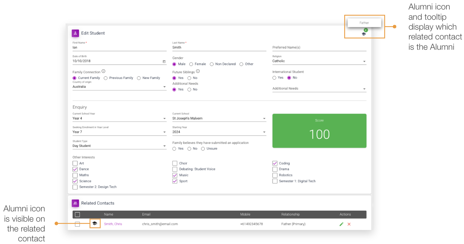The width and height of the screenshot is (464, 244).
Task: Open the Starting Year dropdown
Action: 219,132
